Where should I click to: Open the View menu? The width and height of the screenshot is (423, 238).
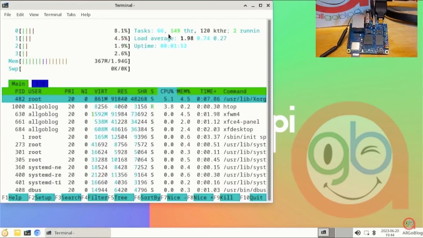coord(34,14)
